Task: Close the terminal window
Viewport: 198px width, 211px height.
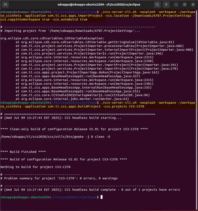Action: 193,5
